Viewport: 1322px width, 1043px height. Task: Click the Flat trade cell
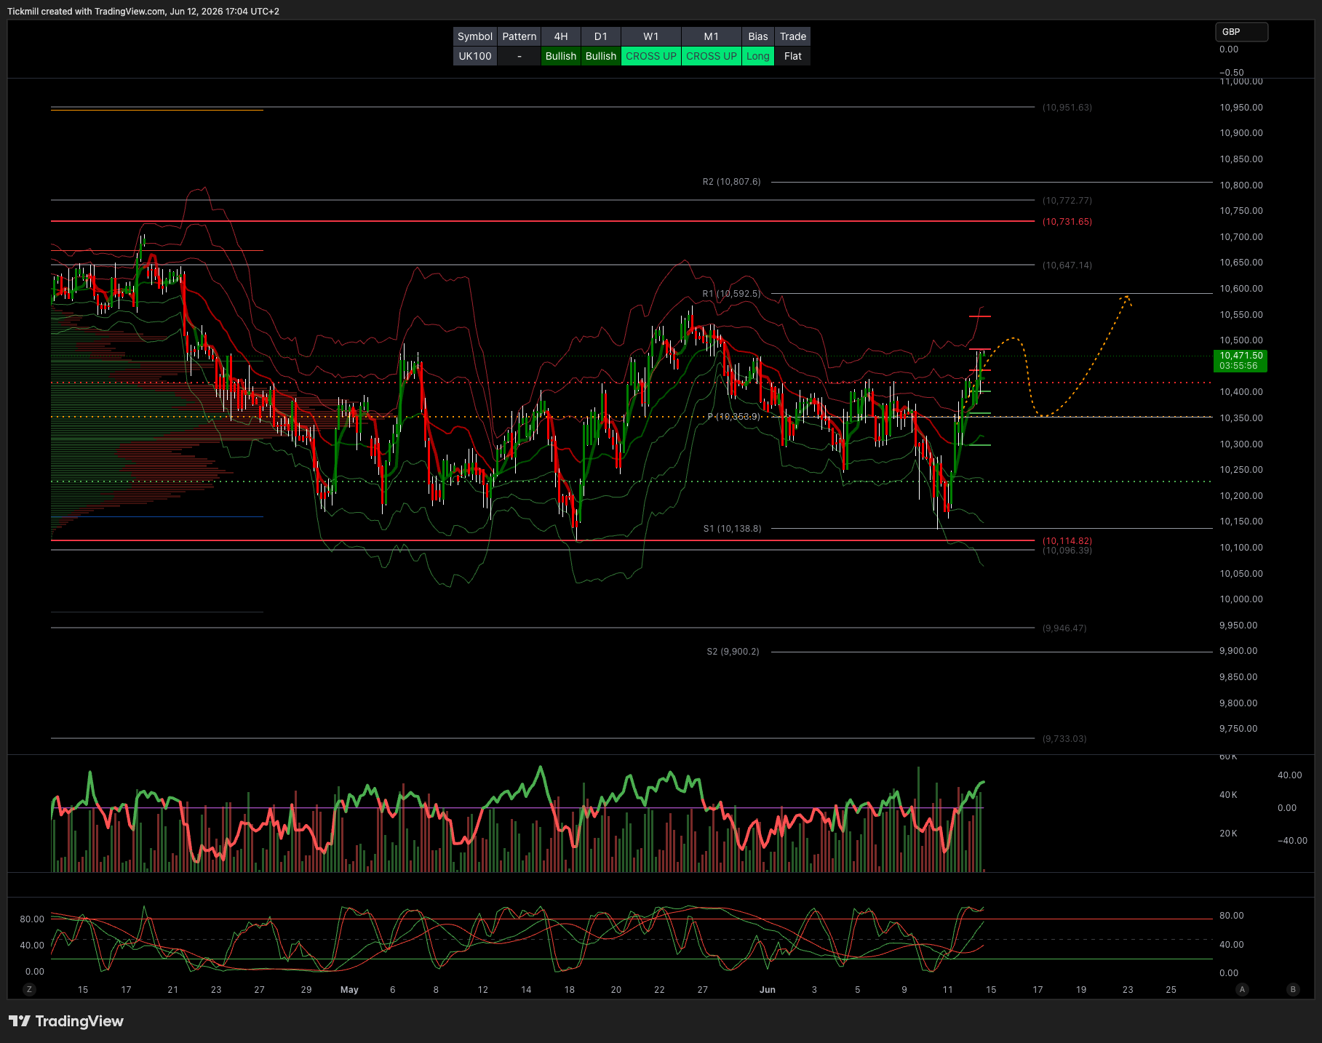(x=793, y=56)
